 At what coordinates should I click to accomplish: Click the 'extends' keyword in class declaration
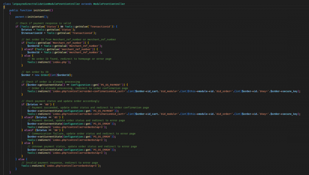tap(87, 4)
